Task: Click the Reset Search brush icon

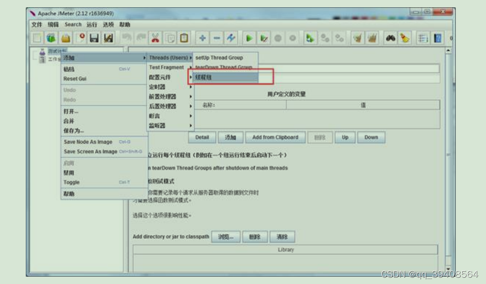Action: 405,38
